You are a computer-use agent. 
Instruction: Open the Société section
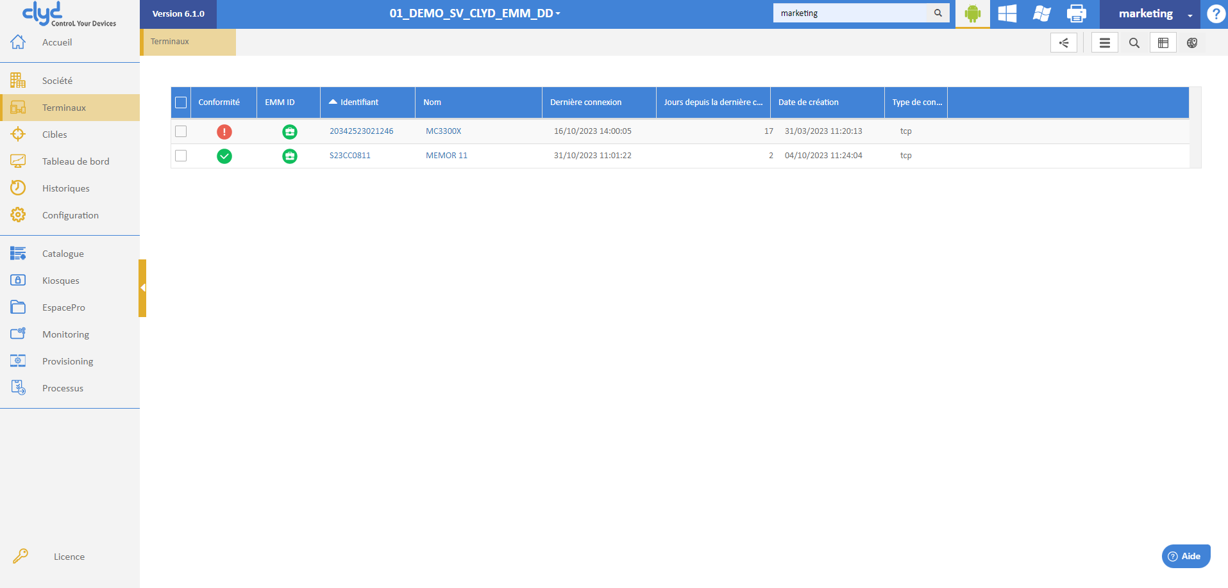pyautogui.click(x=57, y=81)
